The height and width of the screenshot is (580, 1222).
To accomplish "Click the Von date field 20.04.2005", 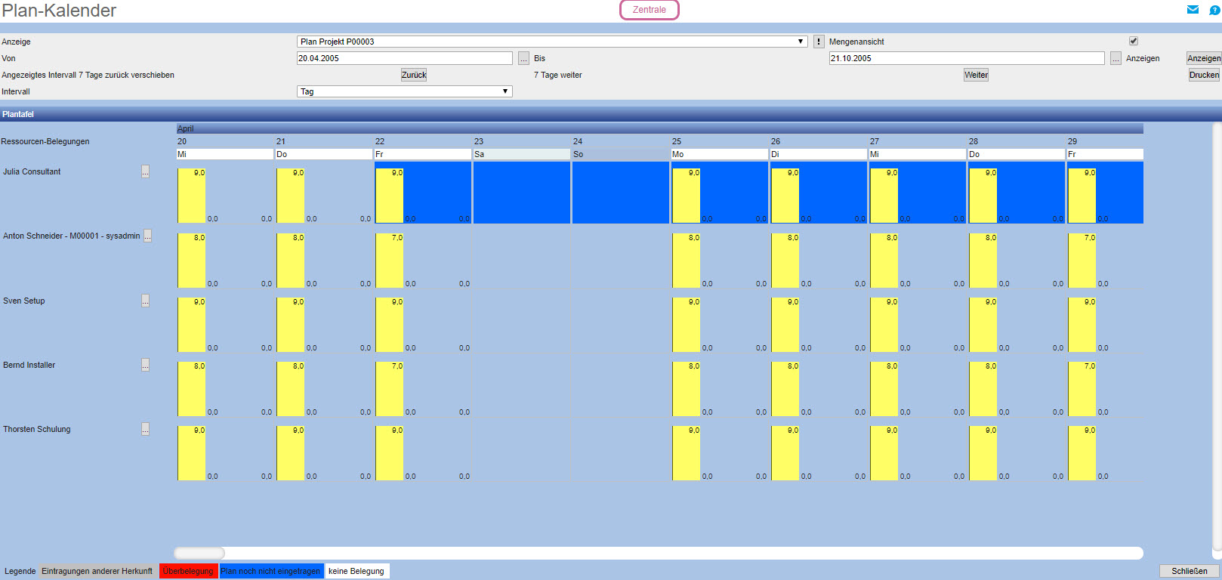I will (x=405, y=58).
